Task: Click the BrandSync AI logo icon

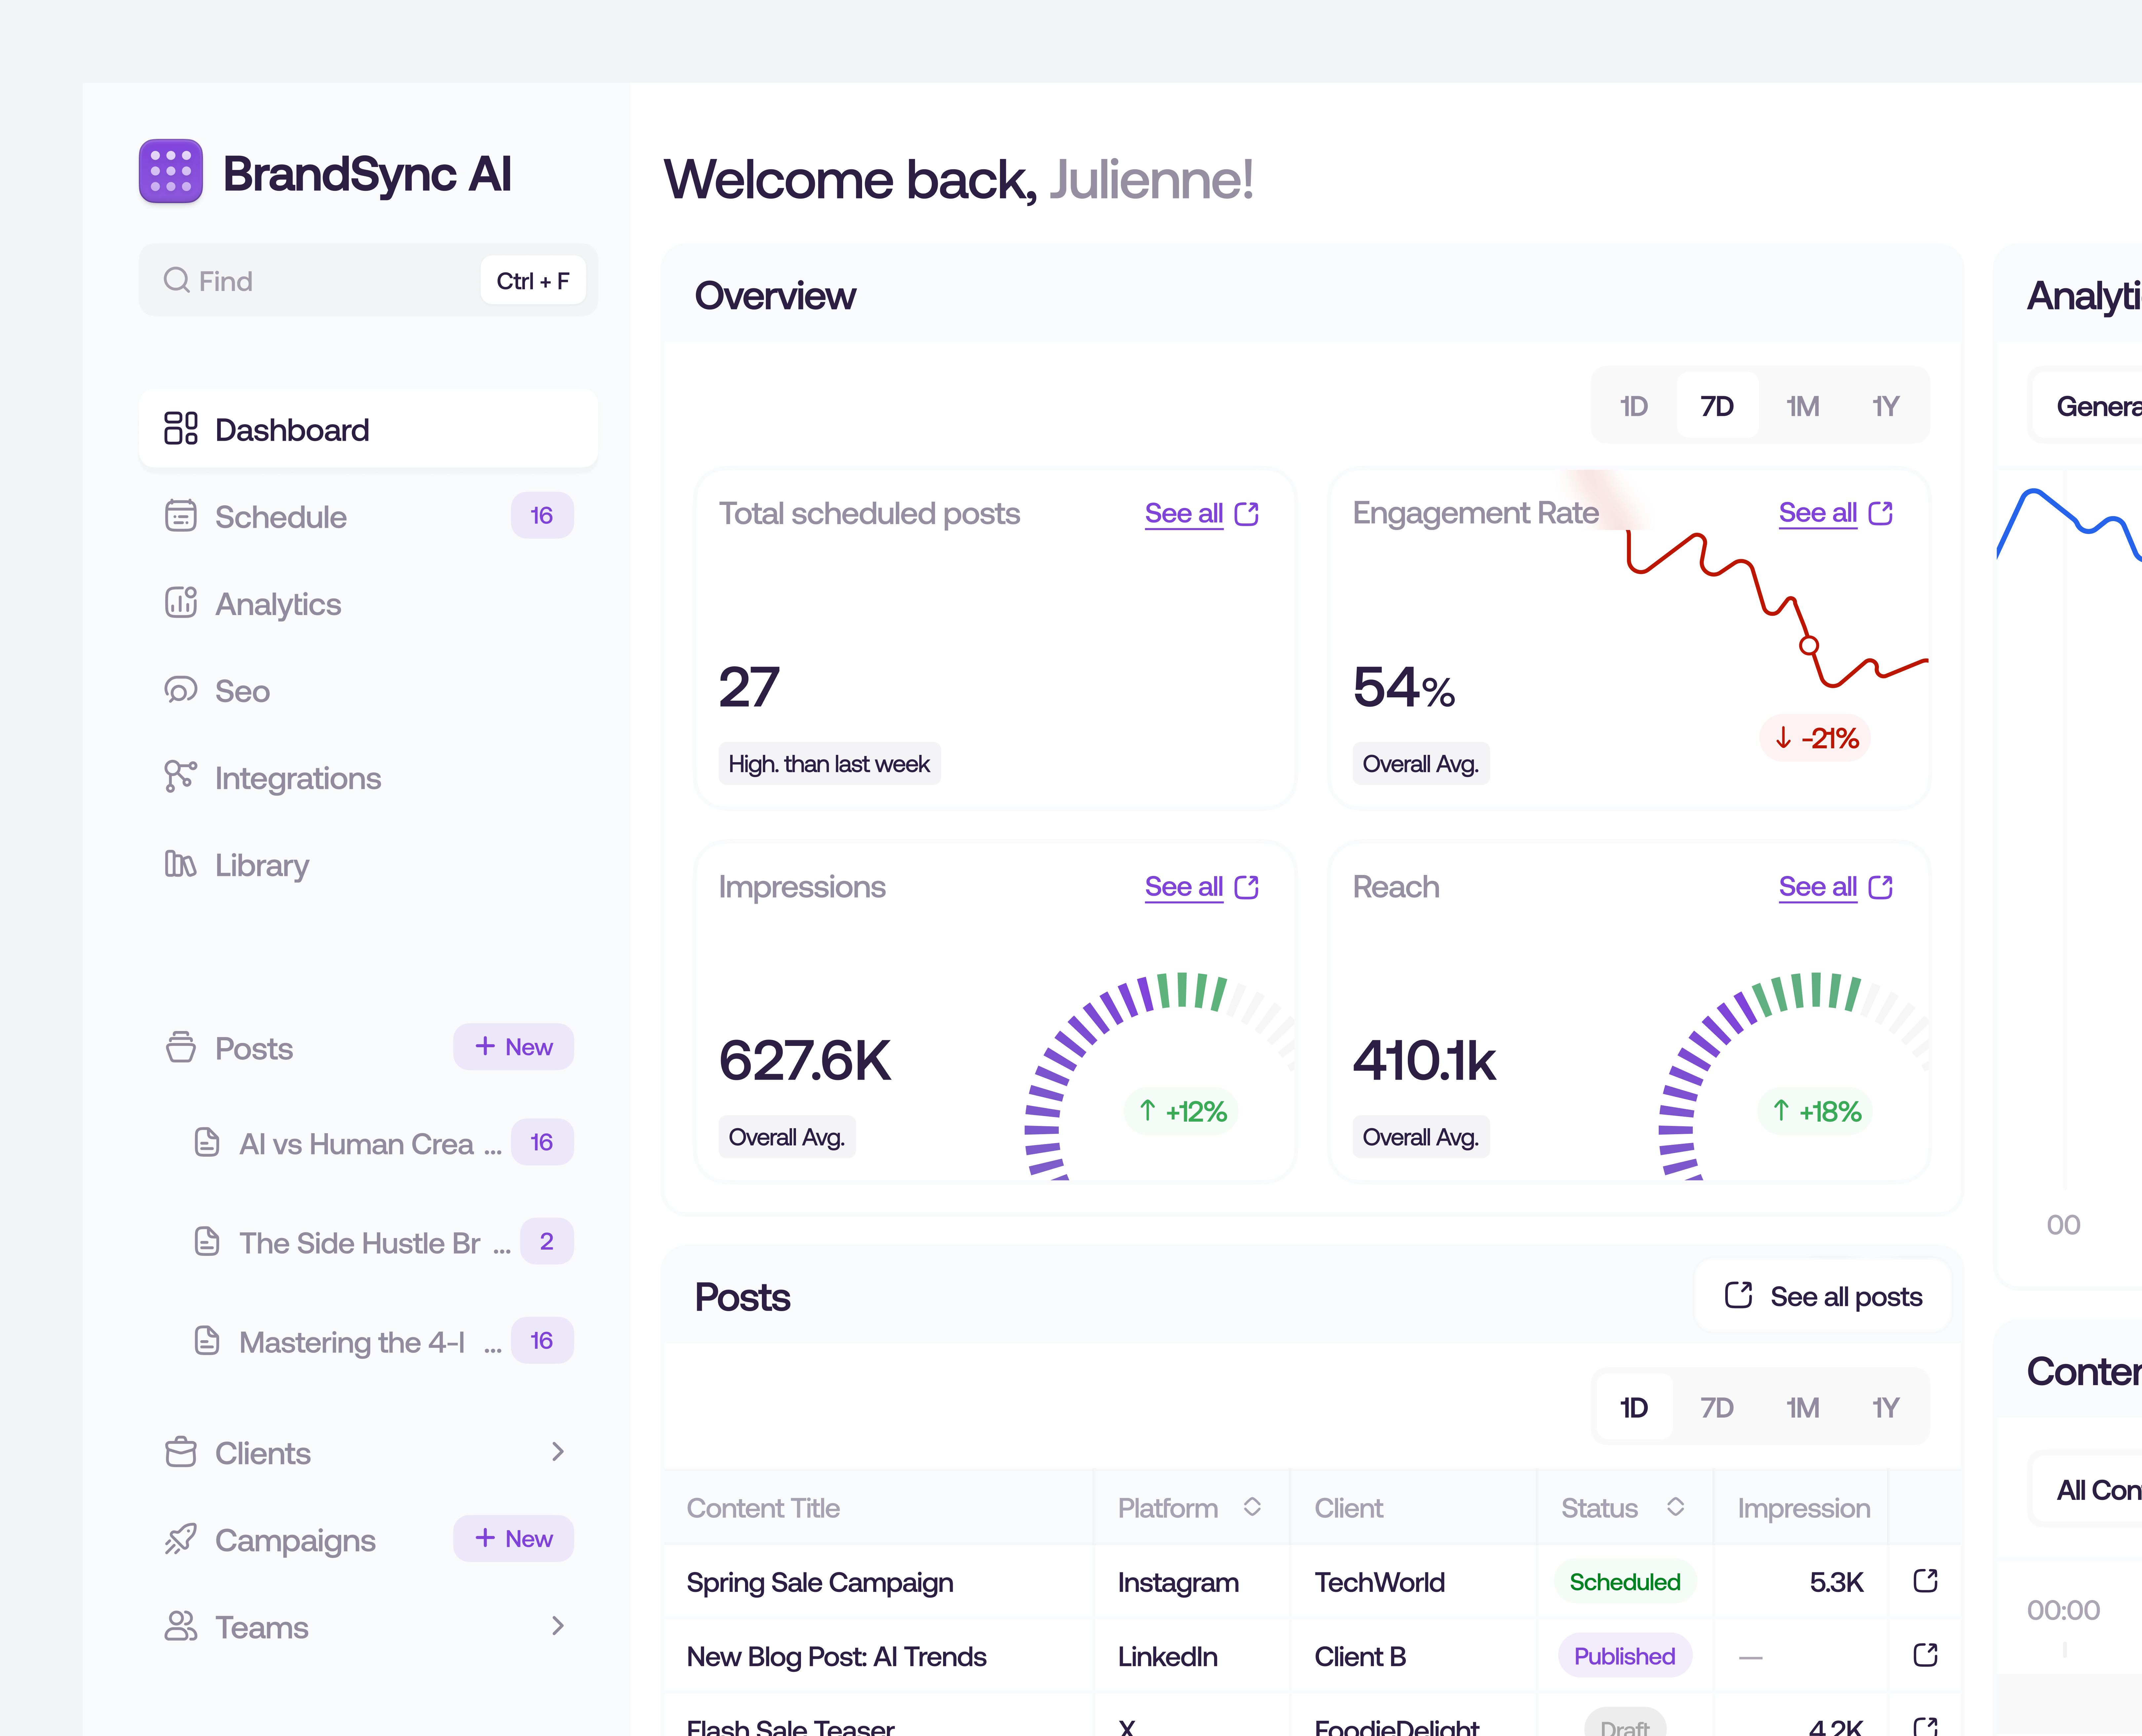Action: tap(171, 171)
